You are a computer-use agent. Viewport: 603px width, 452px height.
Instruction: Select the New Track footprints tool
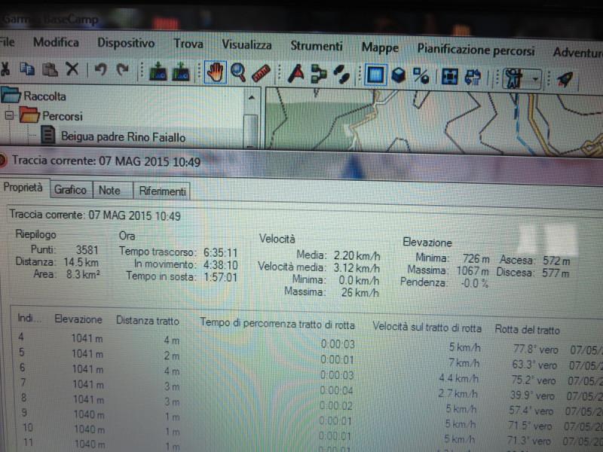[341, 75]
